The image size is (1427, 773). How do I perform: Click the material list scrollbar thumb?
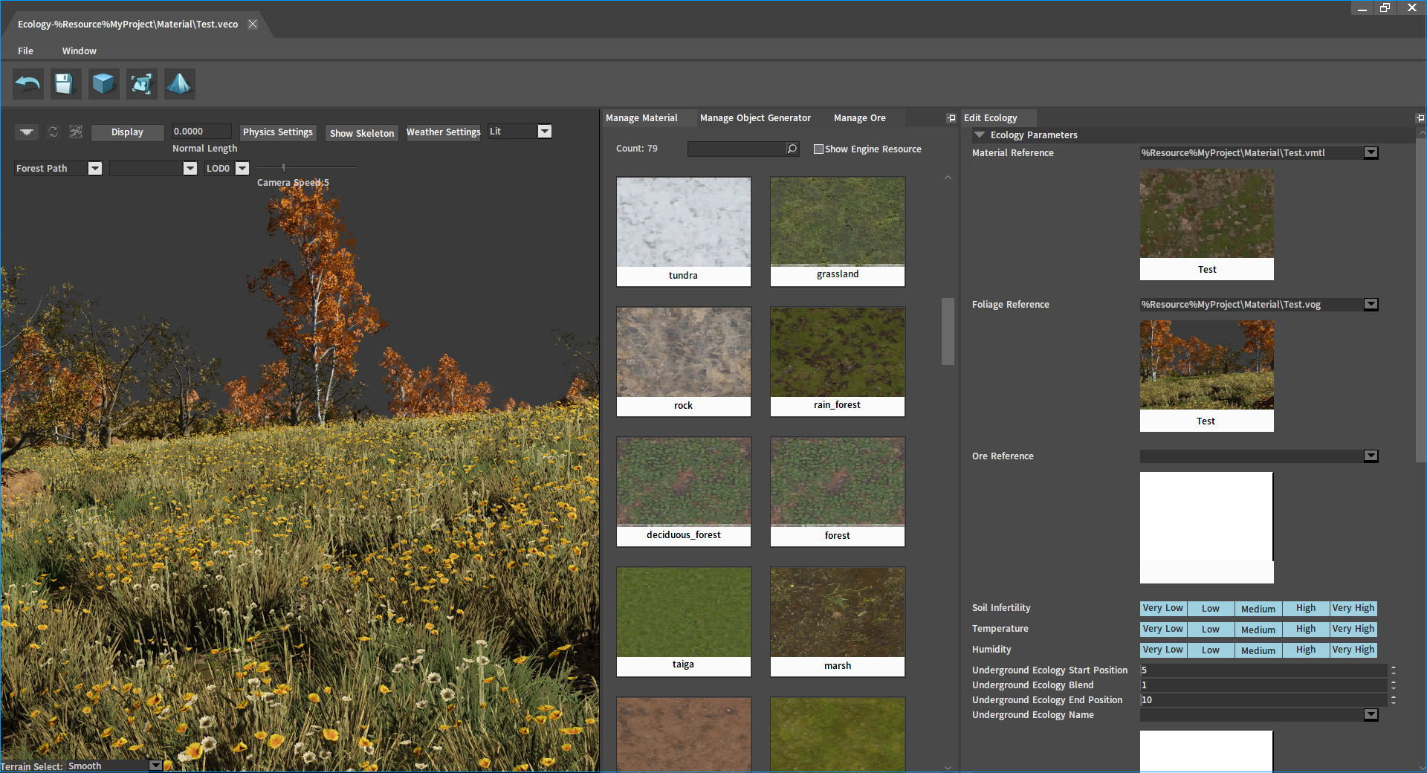point(948,331)
